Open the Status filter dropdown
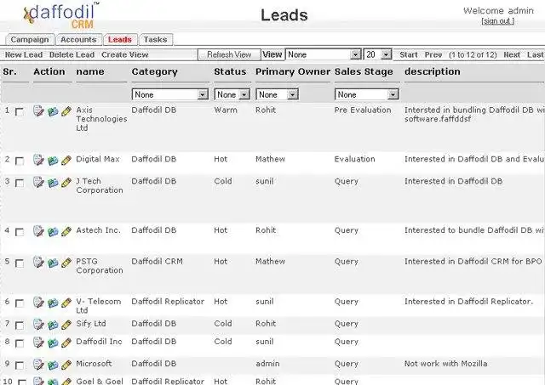545x385 pixels. [x=232, y=94]
